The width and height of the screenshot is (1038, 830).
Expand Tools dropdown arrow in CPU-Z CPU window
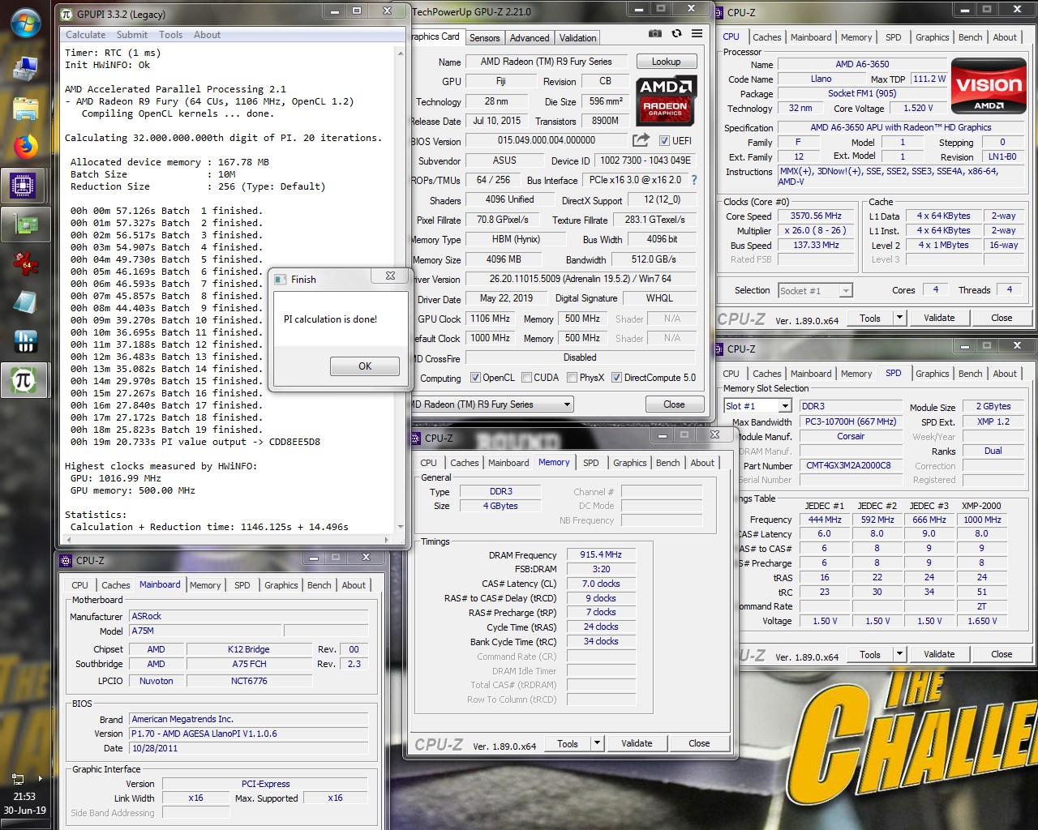pyautogui.click(x=899, y=318)
